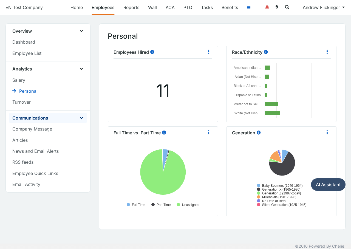Launch the AI Assistant button

(x=328, y=185)
